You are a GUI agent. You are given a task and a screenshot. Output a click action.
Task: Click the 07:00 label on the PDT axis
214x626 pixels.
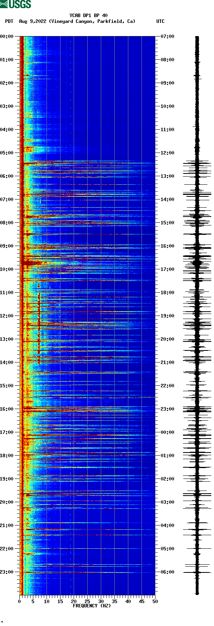pyautogui.click(x=7, y=199)
